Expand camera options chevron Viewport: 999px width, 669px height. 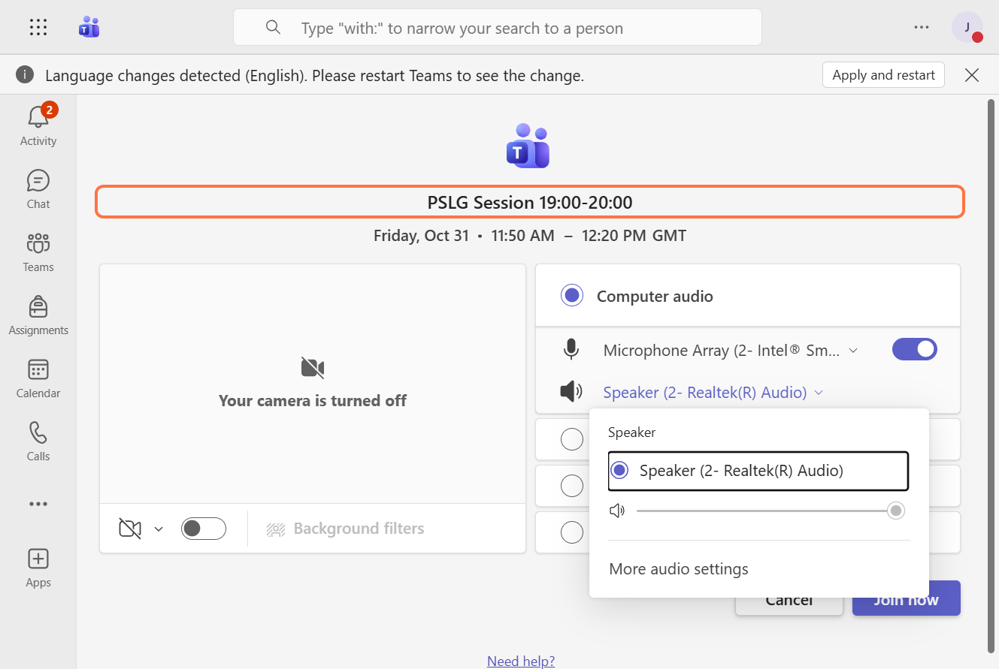pyautogui.click(x=159, y=529)
